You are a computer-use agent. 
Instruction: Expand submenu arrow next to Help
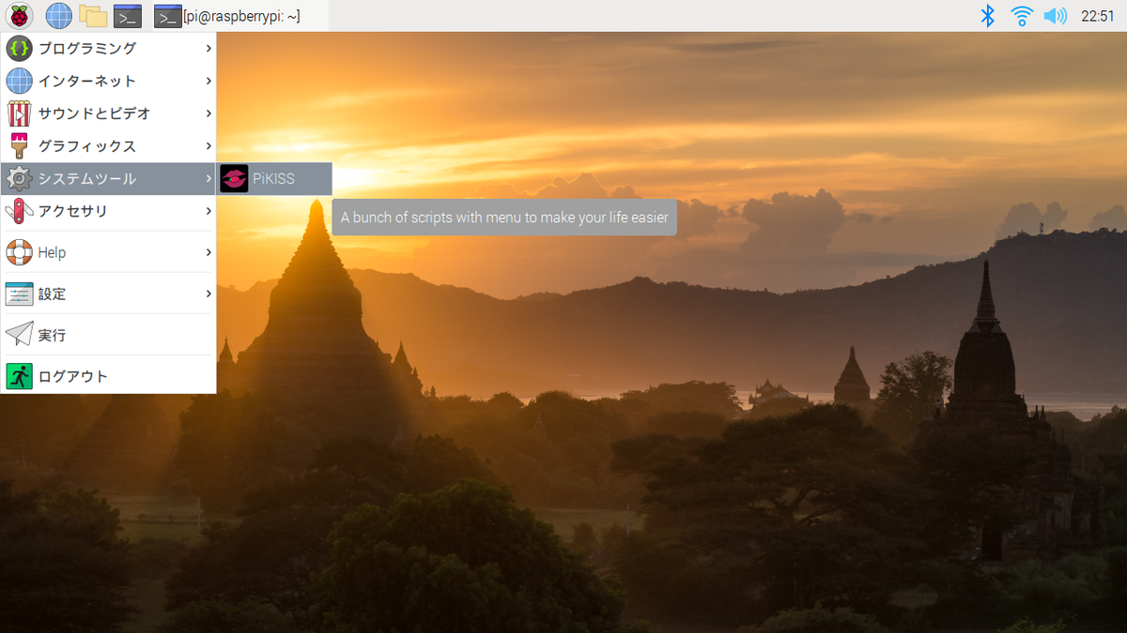(208, 252)
